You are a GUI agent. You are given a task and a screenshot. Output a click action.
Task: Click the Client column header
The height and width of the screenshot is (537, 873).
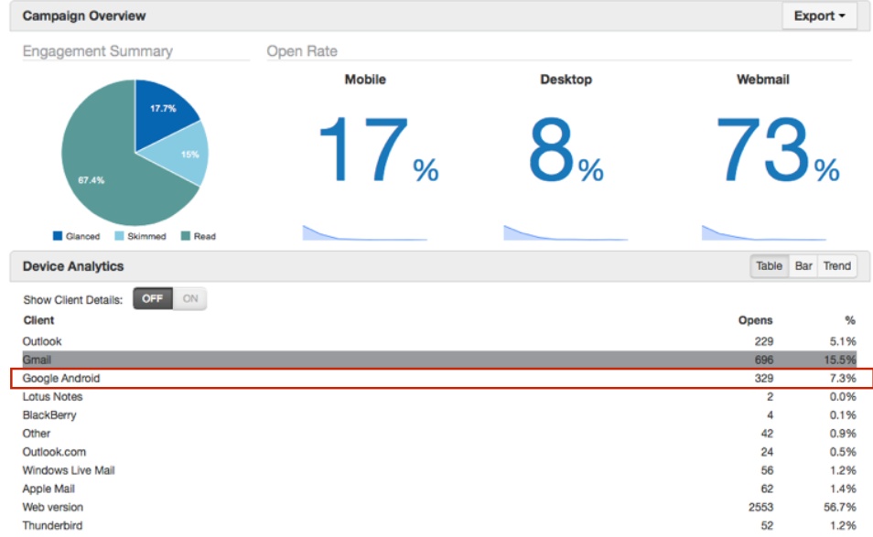38,320
